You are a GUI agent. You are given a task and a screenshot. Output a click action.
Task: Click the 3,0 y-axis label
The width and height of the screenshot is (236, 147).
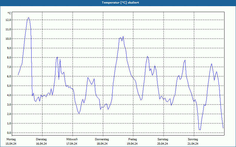[9, 105]
